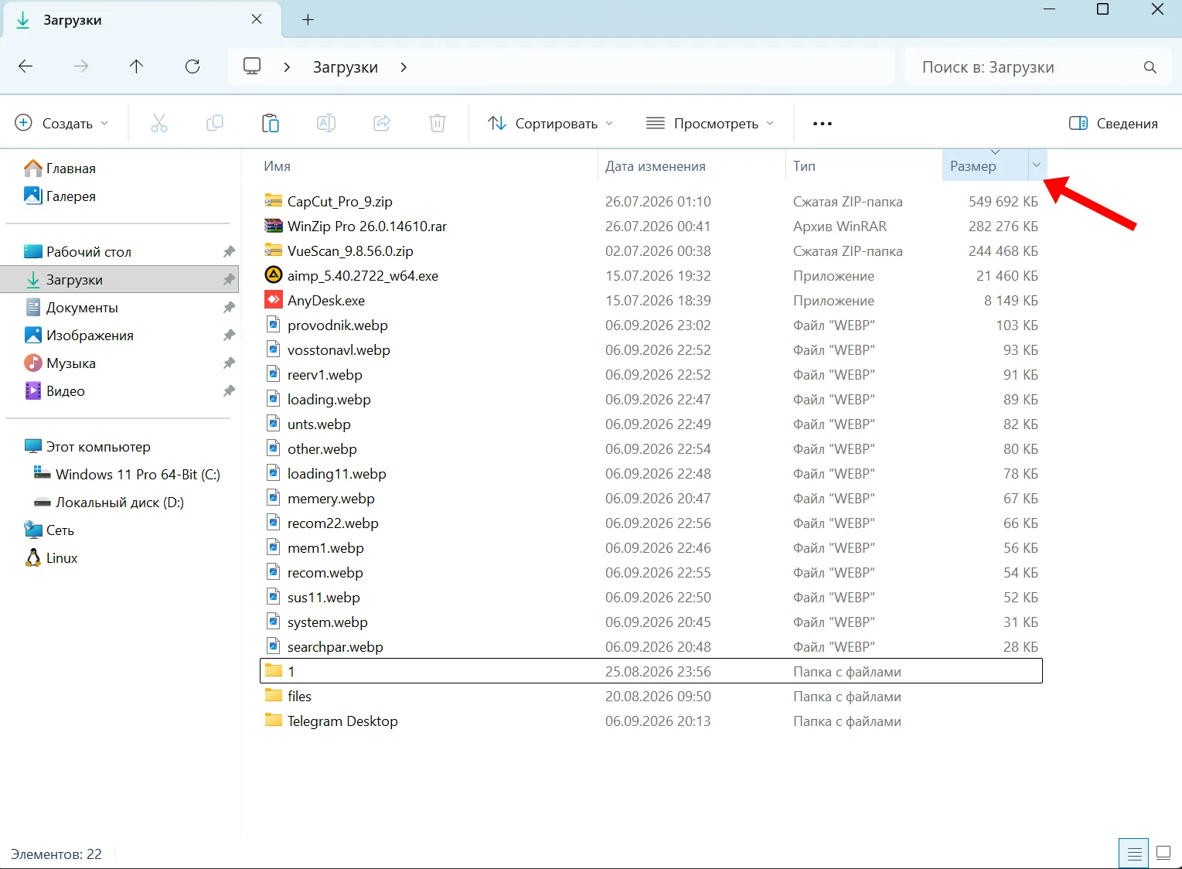Open the Просмотреть dropdown
The height and width of the screenshot is (869, 1182).
(710, 123)
